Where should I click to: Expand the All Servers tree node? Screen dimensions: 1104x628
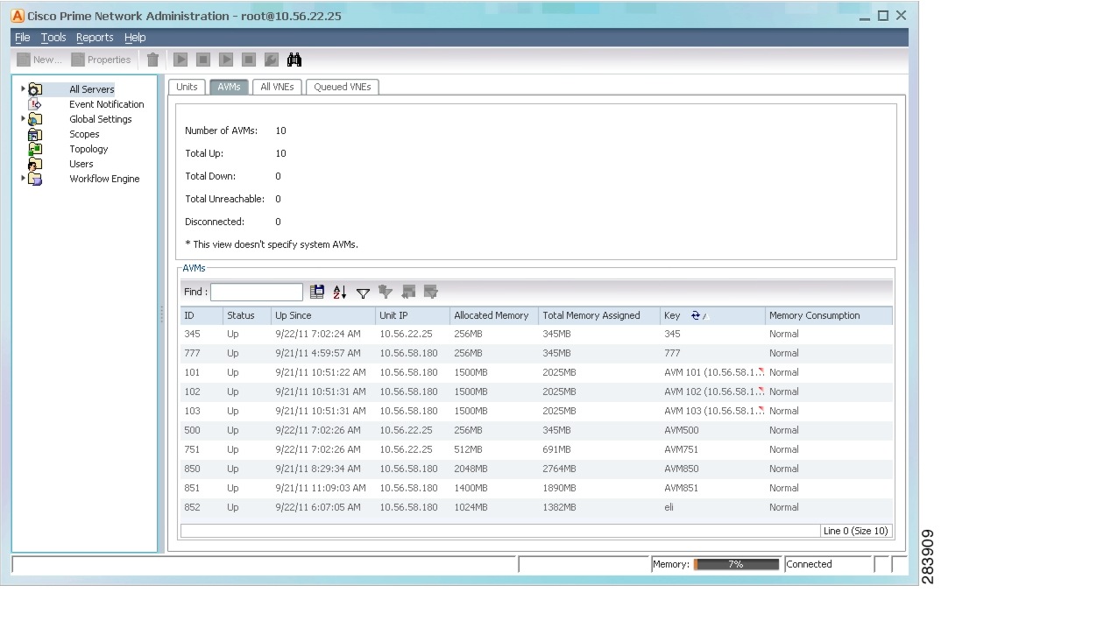23,88
